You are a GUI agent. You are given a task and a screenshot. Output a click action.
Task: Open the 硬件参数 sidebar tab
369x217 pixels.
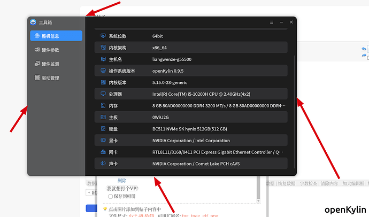point(56,50)
